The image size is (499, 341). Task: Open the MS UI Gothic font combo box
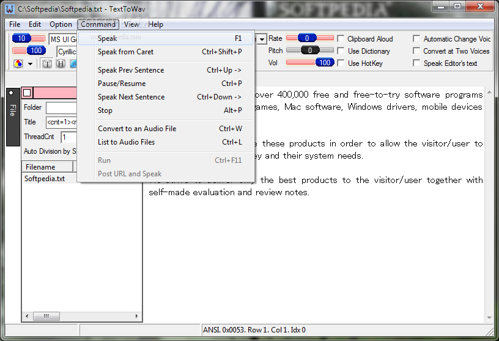click(63, 40)
